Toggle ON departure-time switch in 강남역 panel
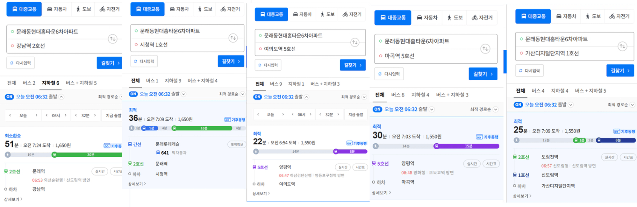 (x=9, y=97)
